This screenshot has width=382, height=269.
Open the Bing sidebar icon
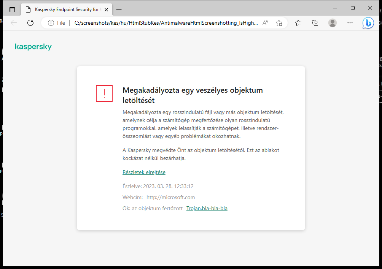pyautogui.click(x=368, y=23)
